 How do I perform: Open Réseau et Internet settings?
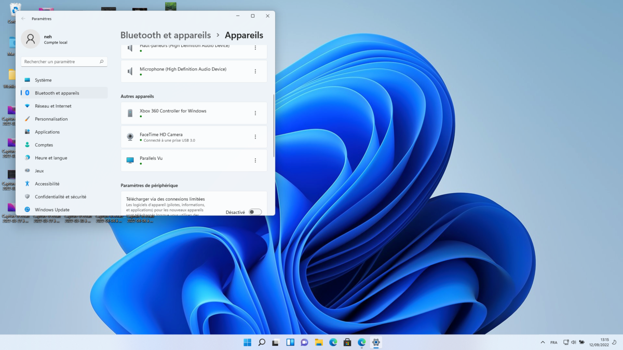64,106
